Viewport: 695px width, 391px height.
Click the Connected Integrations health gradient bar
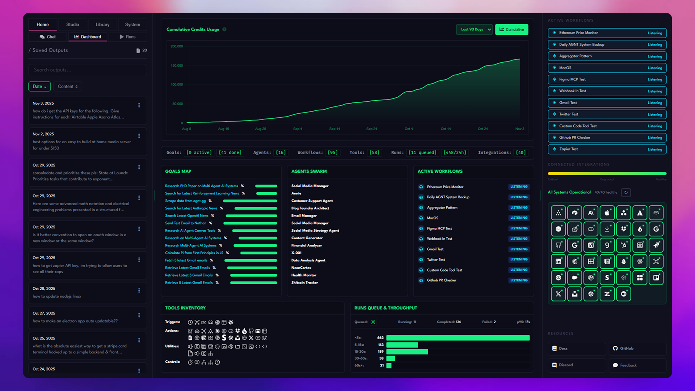607,173
